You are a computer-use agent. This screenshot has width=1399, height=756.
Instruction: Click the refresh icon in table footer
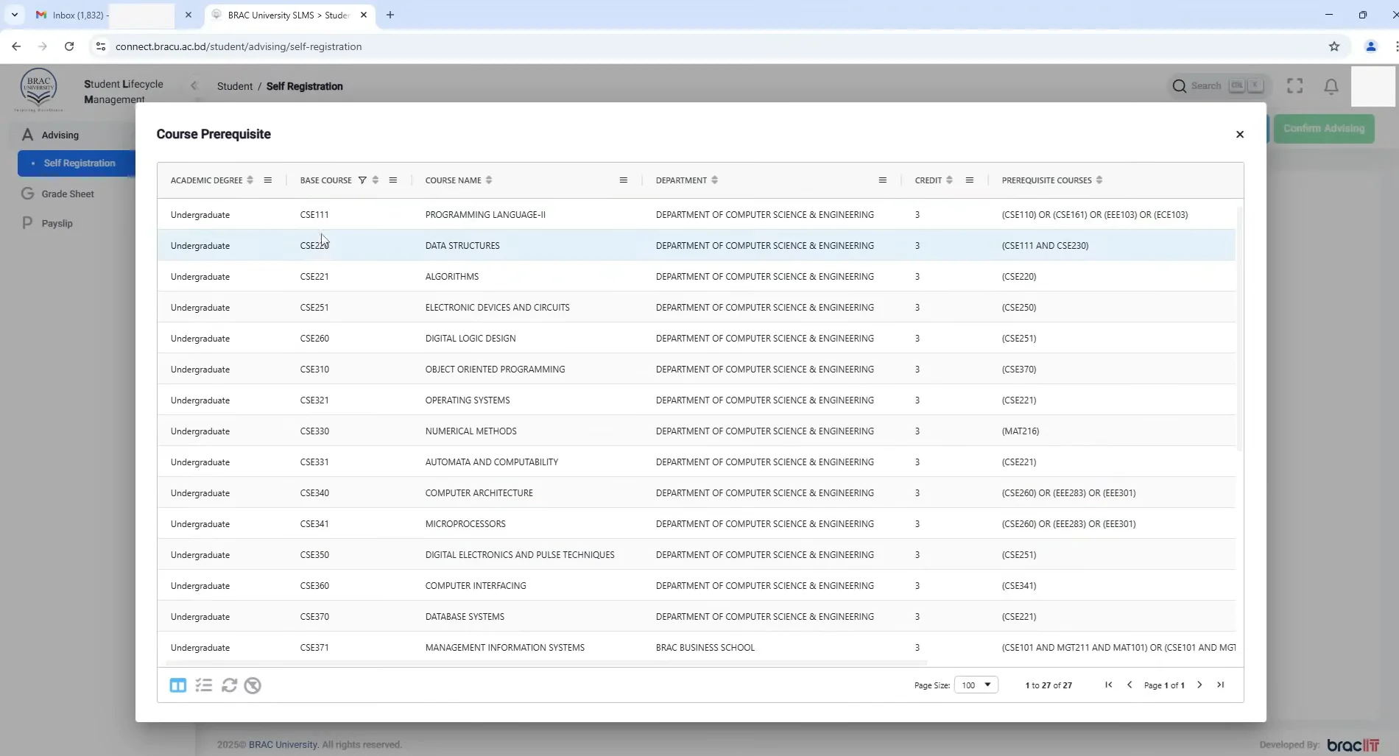[x=229, y=685]
